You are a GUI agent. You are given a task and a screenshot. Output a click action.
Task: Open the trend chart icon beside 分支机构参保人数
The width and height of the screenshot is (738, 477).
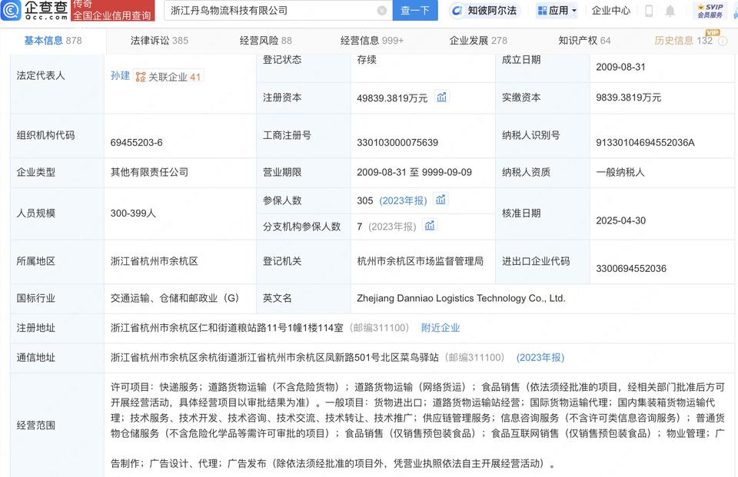pyautogui.click(x=430, y=226)
